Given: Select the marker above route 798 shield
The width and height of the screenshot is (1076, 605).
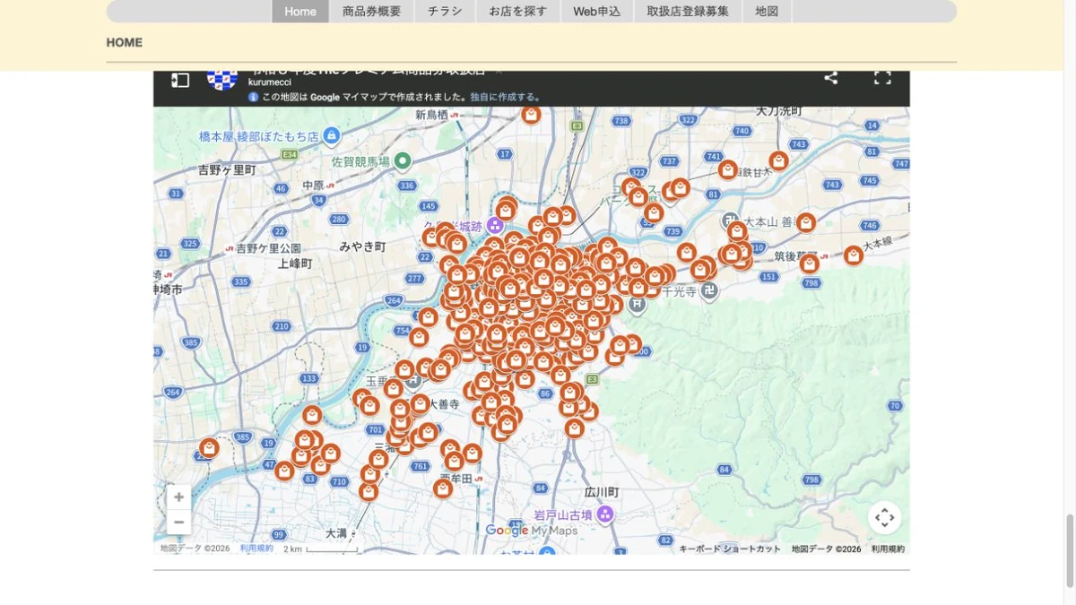Looking at the screenshot, I should click(x=810, y=264).
